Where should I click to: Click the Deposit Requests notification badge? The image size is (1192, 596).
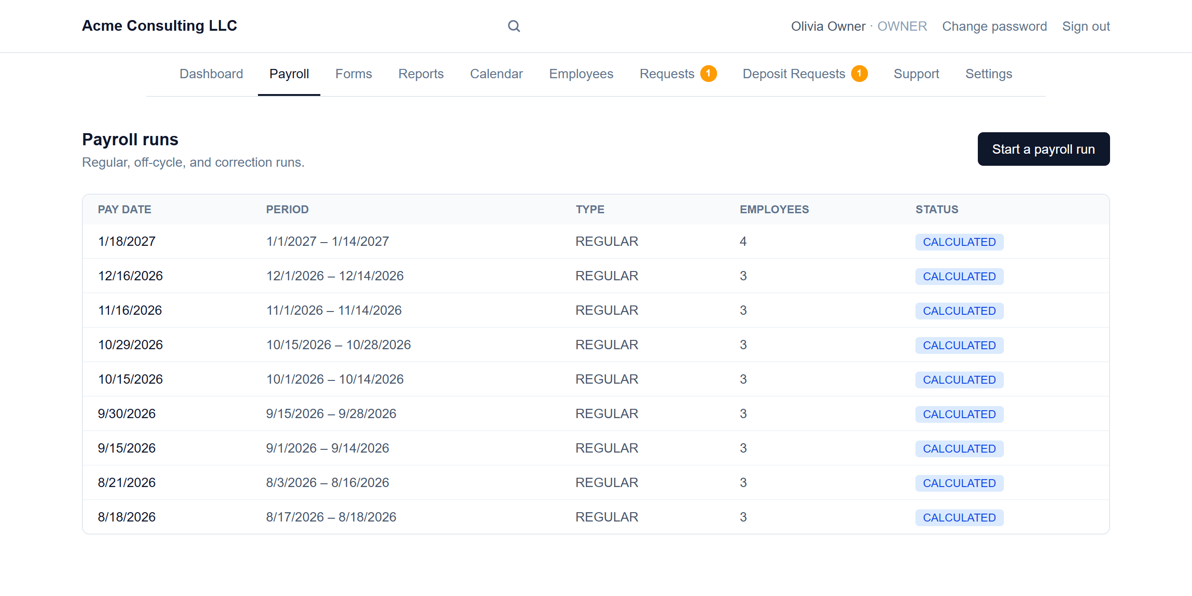859,74
